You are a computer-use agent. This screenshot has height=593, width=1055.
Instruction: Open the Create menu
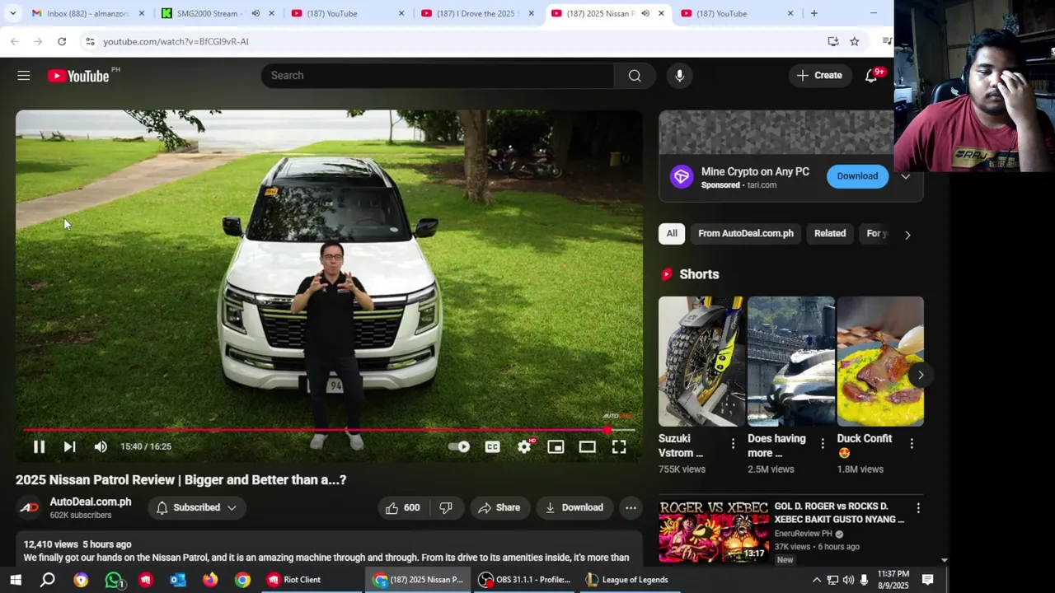click(819, 75)
